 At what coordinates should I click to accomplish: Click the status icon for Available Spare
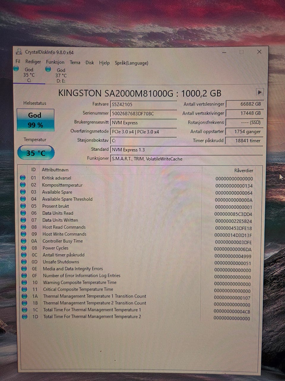click(x=23, y=192)
